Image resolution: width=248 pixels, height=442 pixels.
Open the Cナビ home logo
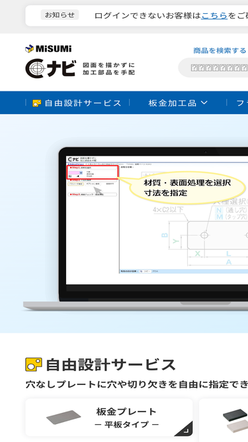51,68
